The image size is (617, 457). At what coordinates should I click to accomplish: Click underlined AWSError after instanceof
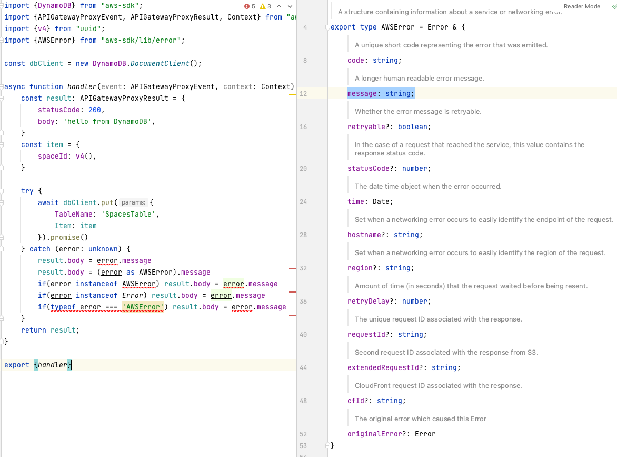(139, 284)
